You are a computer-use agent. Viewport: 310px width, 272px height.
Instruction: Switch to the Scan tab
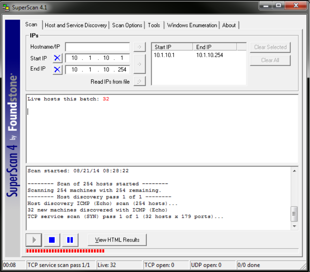pos(31,24)
